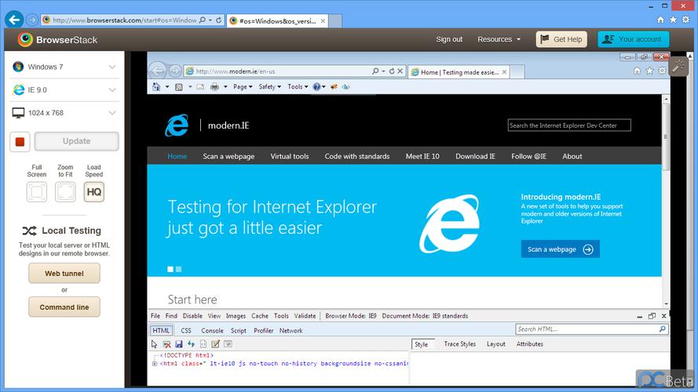This screenshot has height=392, width=698.
Task: Open the Tools dropdown in the IE command bar
Action: click(298, 87)
